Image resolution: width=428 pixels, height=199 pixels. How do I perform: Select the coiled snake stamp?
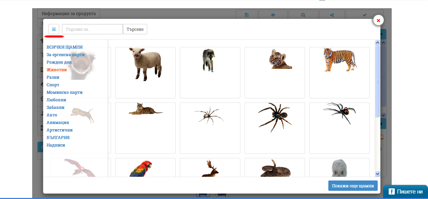(x=275, y=169)
